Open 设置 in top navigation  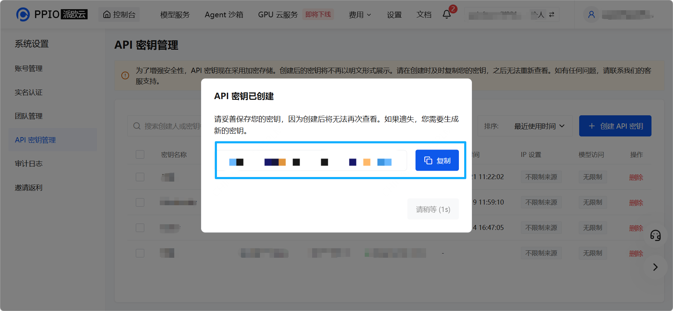click(x=394, y=14)
